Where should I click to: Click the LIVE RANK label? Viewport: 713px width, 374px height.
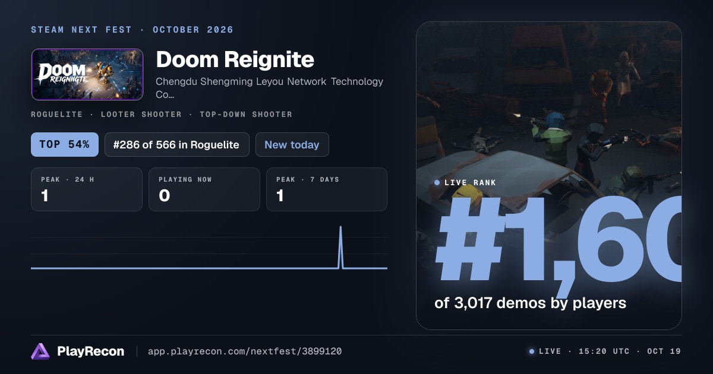(x=470, y=183)
